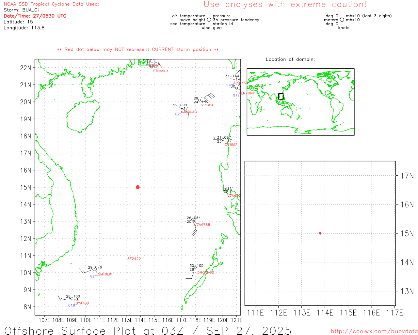Click station circle for ship V7A4788
418x335 pixels.
(x=193, y=220)
